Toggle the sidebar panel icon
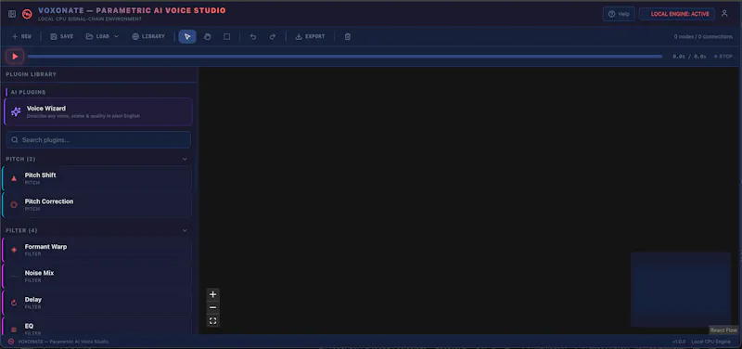 point(12,14)
